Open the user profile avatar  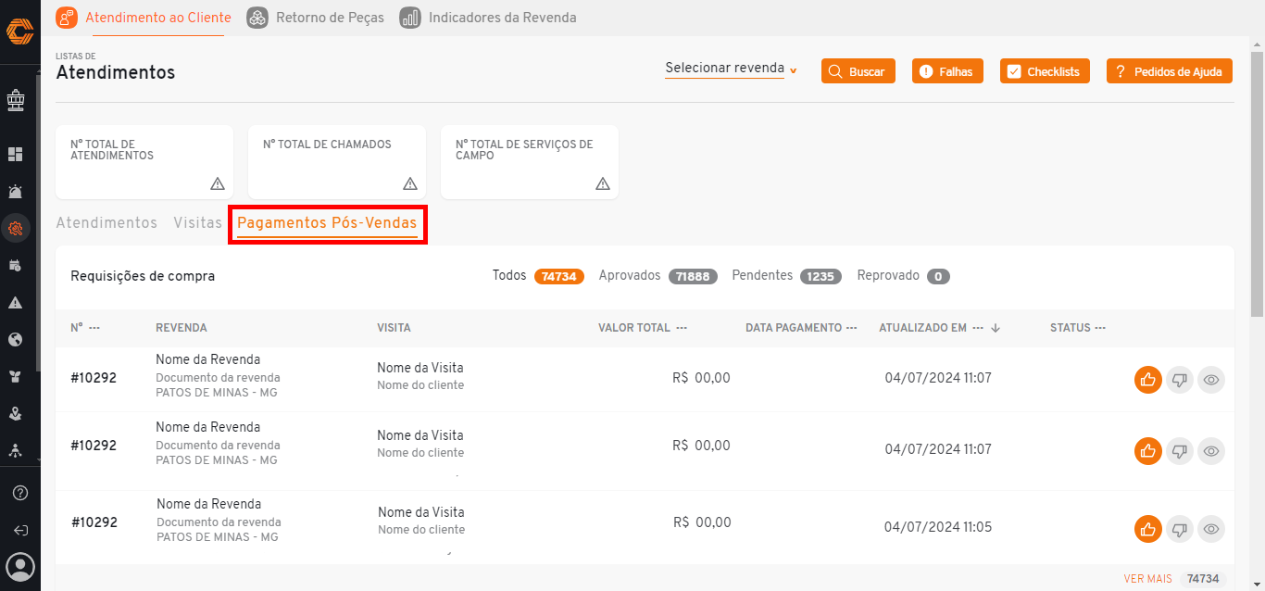pos(20,566)
